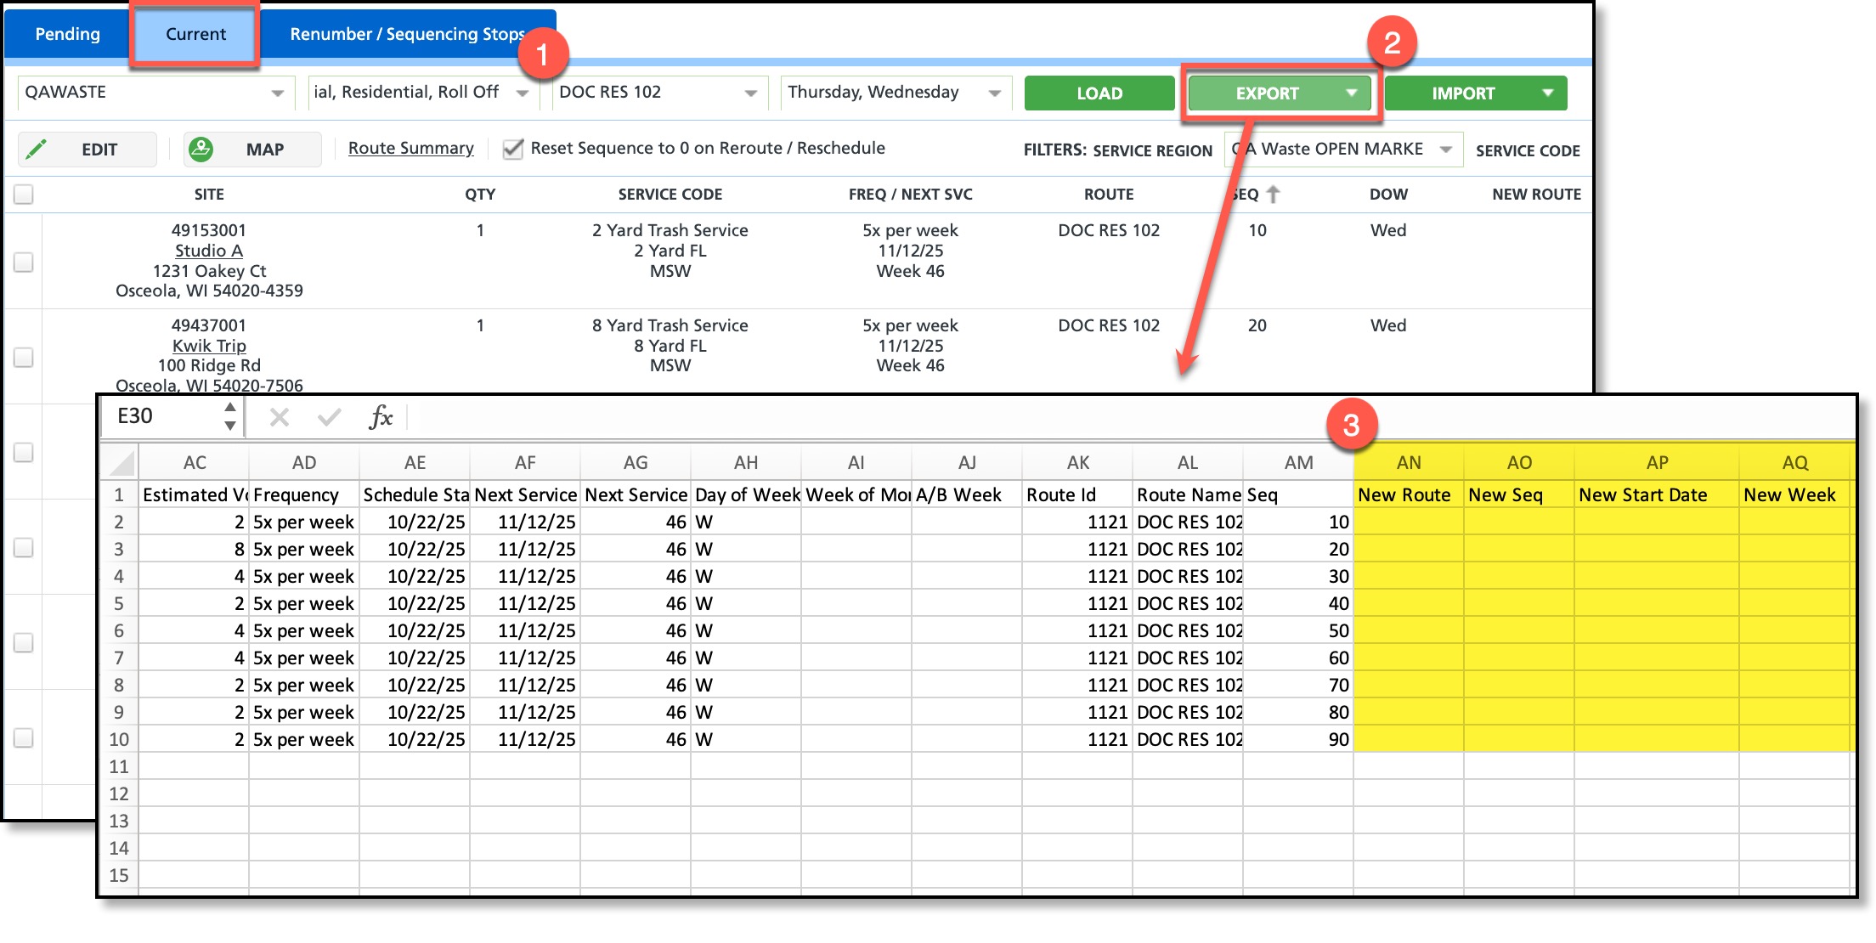Click the green Map person icon
The image size is (1876, 943).
(x=201, y=150)
